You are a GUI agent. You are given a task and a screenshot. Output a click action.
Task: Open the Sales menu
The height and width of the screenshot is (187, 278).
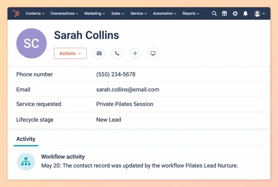[118, 13]
